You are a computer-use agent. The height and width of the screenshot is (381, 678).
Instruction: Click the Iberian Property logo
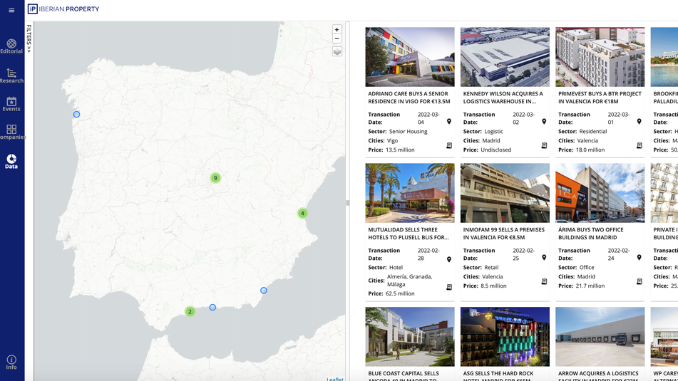[63, 9]
